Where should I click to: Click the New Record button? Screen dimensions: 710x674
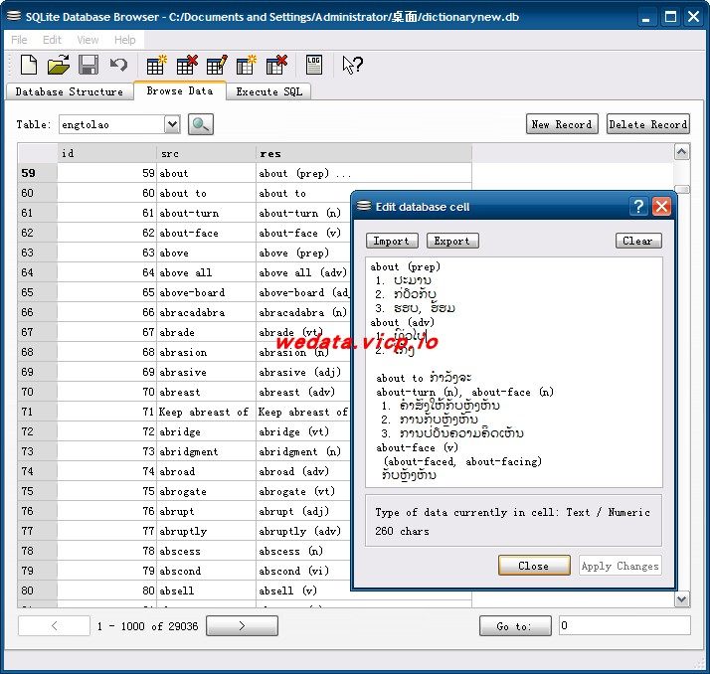tap(562, 124)
